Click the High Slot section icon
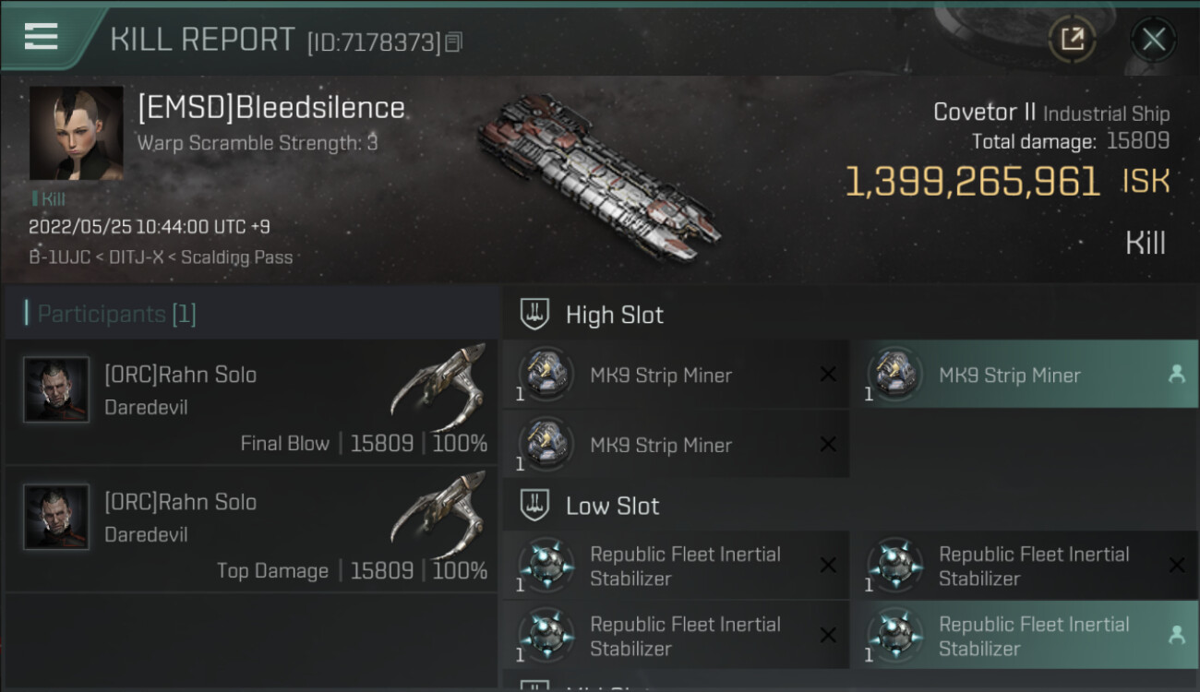 [535, 315]
